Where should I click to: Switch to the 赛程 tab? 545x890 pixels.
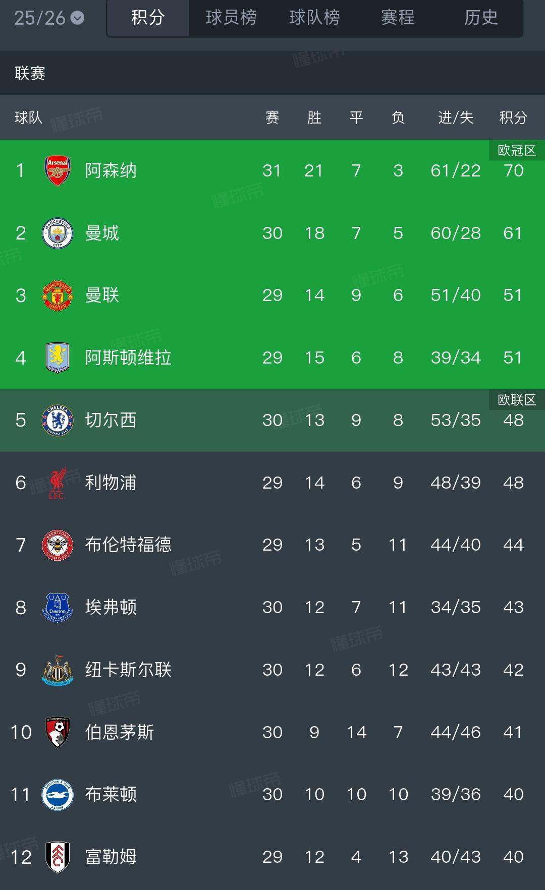(x=398, y=18)
